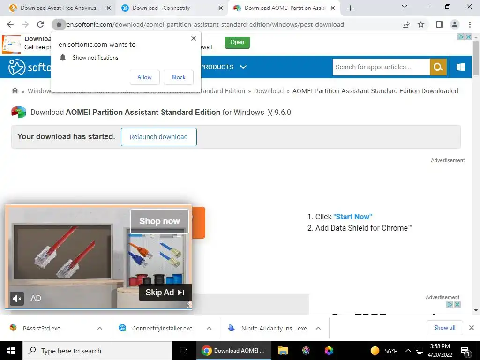
Task: Click the Start Now link
Action: [x=352, y=217]
